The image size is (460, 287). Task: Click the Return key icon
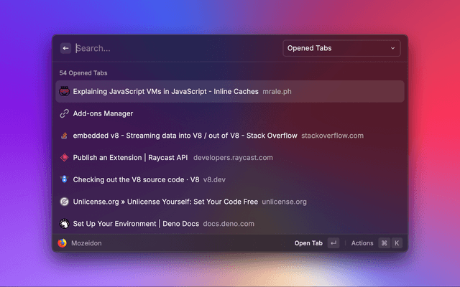[x=333, y=243]
